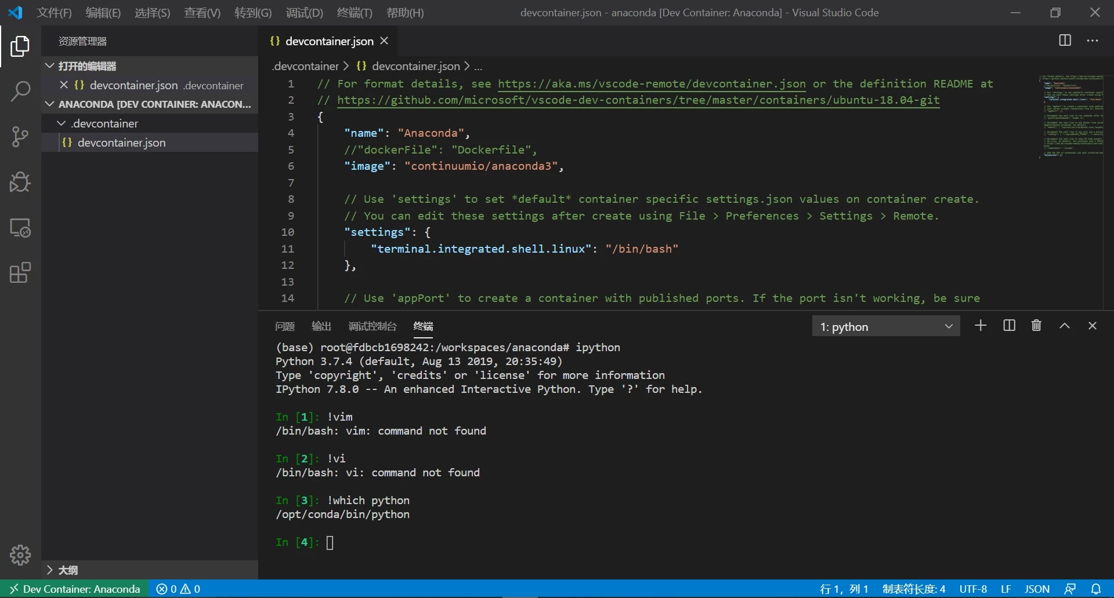Open the Explorer view in activity bar
The height and width of the screenshot is (598, 1114).
tap(20, 46)
